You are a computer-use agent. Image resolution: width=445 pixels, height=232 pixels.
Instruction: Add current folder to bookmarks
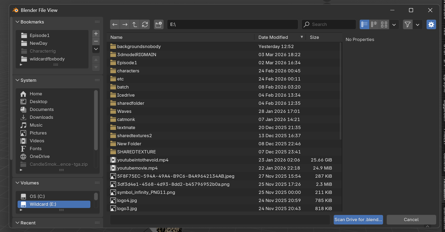[96, 34]
